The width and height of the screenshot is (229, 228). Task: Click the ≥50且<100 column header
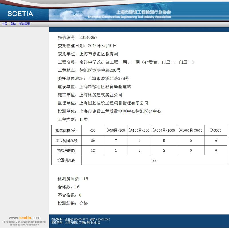coord(116,130)
